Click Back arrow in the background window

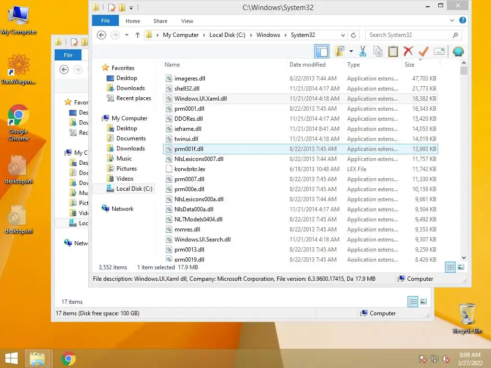pyautogui.click(x=64, y=69)
